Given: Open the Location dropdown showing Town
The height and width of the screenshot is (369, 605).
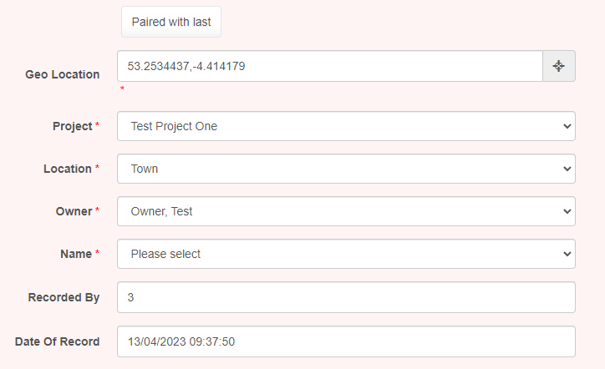Looking at the screenshot, I should 346,169.
